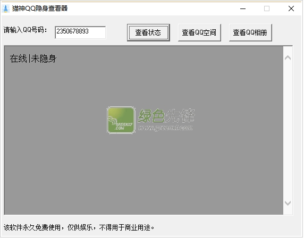Viewport: 304px width, 238px height.
Task: Click the scroll down arrow in result box
Action: point(288,203)
